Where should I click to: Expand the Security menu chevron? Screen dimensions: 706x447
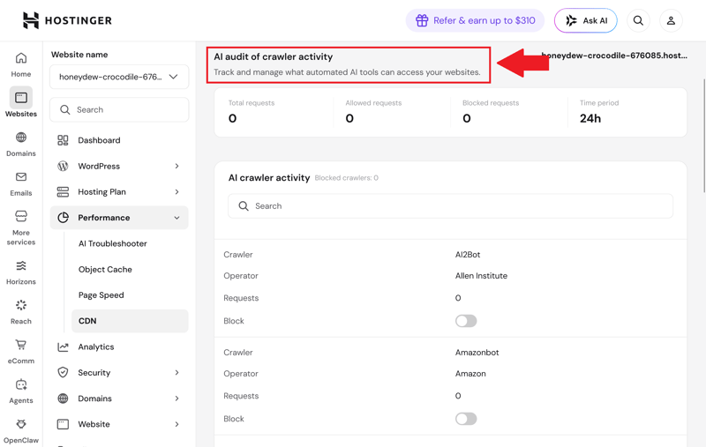[x=177, y=372]
